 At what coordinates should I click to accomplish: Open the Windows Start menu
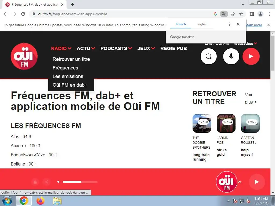click(7, 201)
